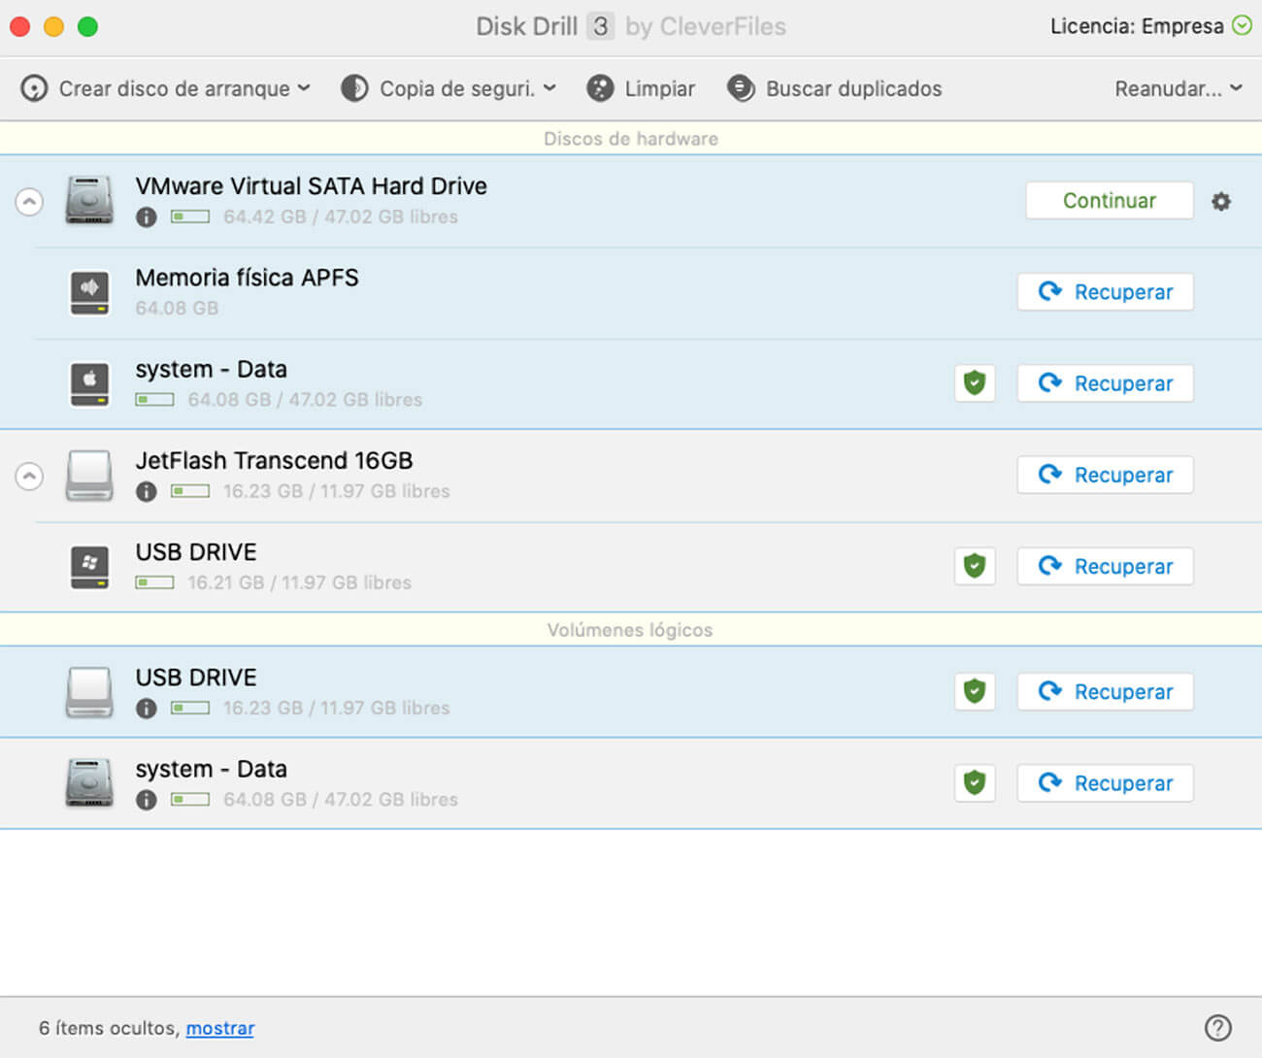Screen dimensions: 1262x1058
Task: Click Recuperar for Memoria física APFS
Action: tap(1105, 291)
